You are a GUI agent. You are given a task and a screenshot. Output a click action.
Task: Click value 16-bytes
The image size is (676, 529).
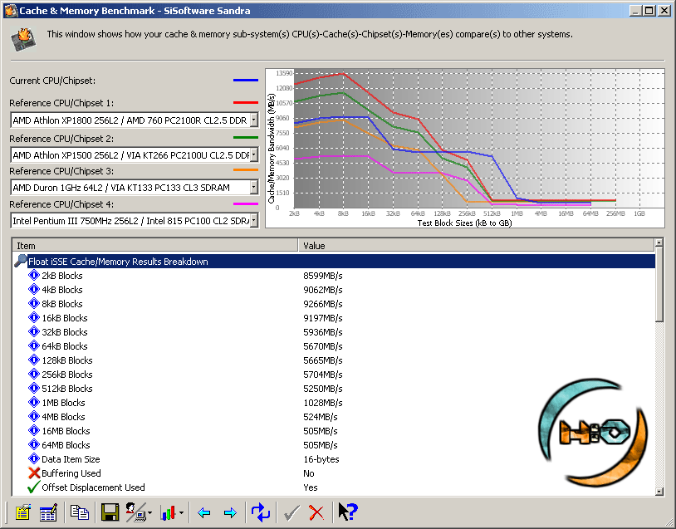pyautogui.click(x=321, y=459)
